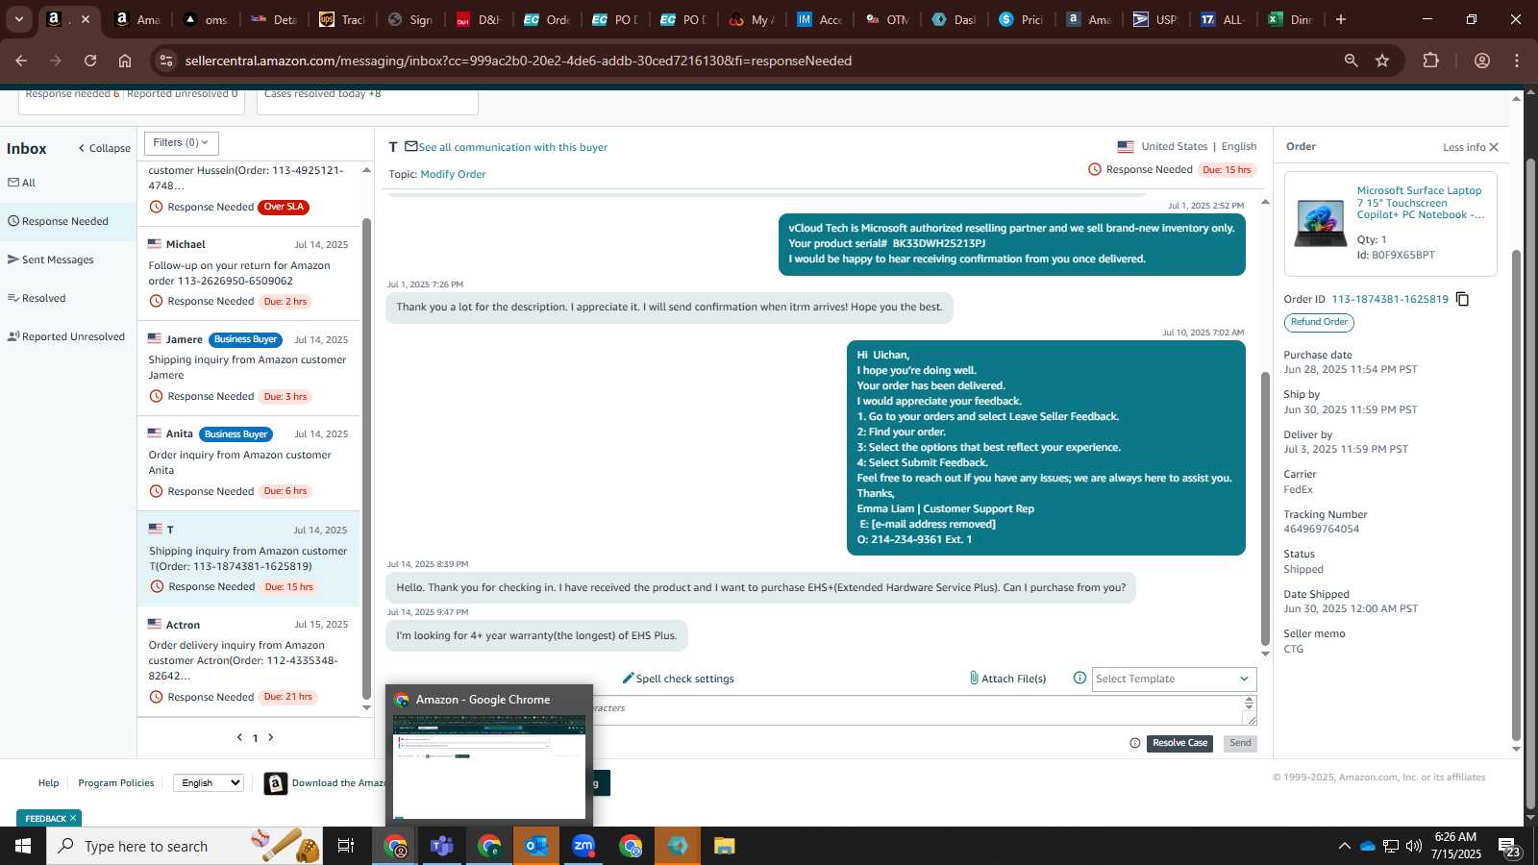Open Reported Unresolved folder
This screenshot has height=865, width=1538.
point(66,336)
